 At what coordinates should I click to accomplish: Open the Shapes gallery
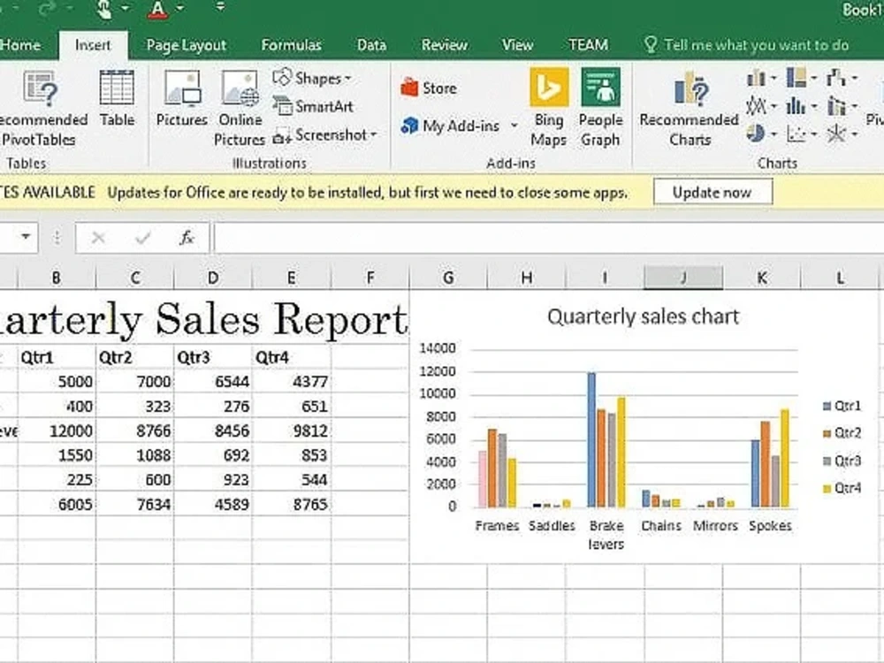click(312, 78)
